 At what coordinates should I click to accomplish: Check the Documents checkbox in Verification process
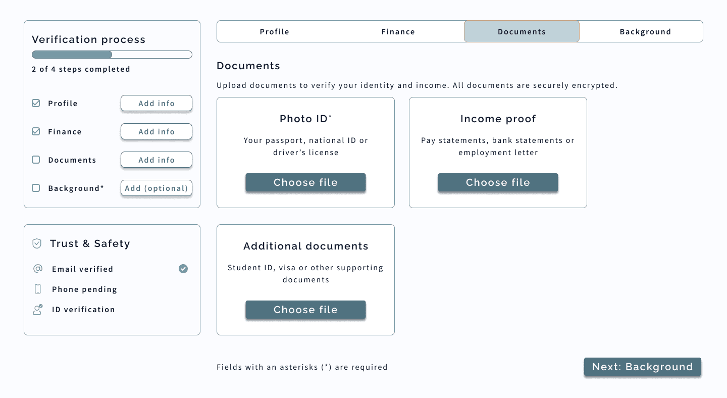(x=36, y=160)
